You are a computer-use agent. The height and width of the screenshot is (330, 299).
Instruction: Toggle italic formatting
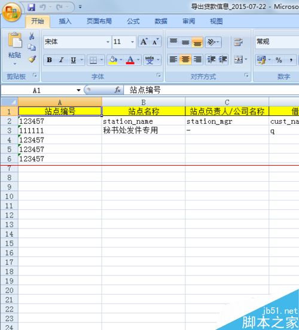point(61,60)
